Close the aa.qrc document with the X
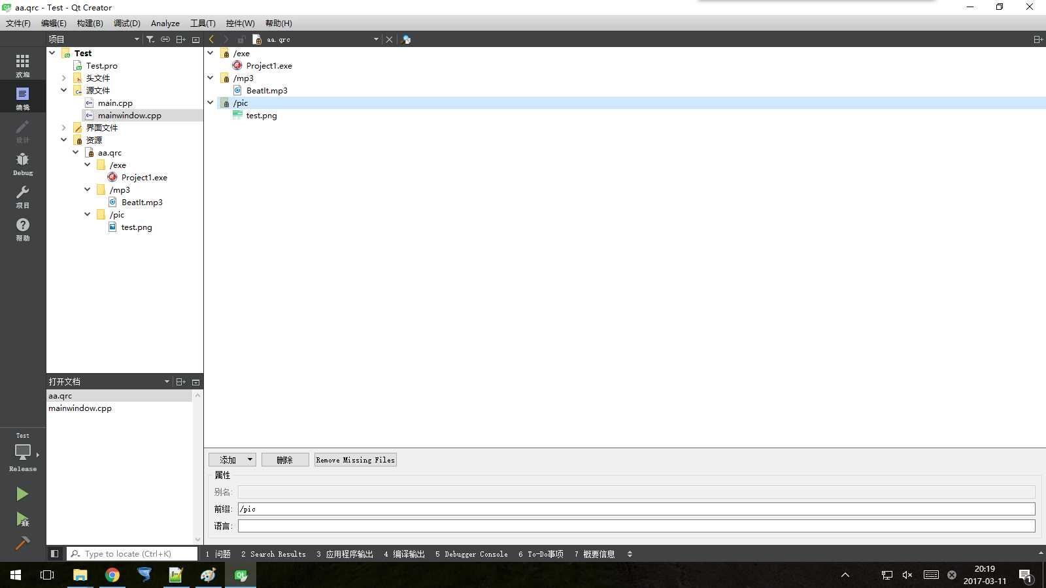Viewport: 1046px width, 588px height. pos(389,39)
